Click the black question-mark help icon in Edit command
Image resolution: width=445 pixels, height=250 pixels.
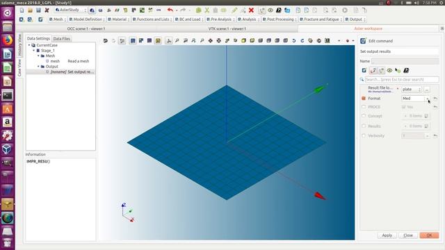(x=406, y=70)
